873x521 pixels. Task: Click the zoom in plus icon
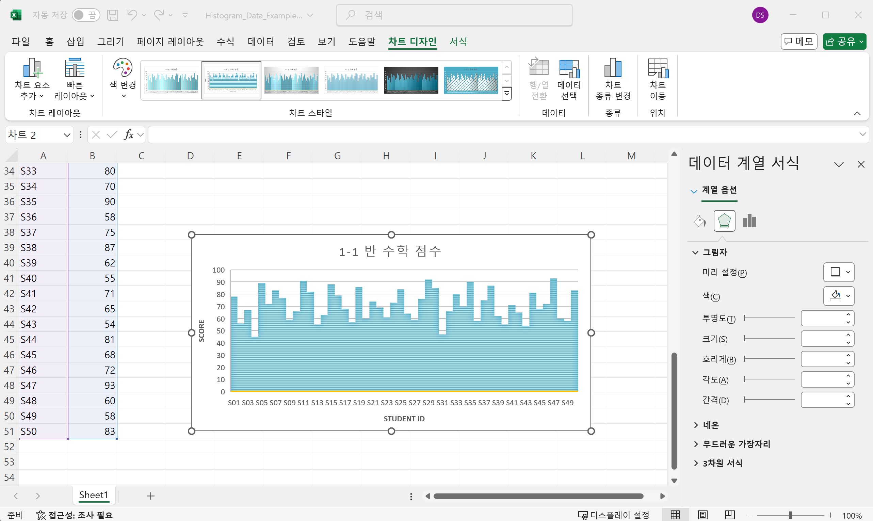tap(830, 515)
